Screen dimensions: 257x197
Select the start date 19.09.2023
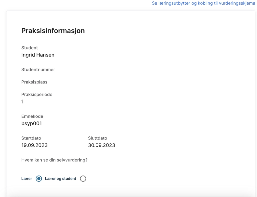tap(34, 145)
